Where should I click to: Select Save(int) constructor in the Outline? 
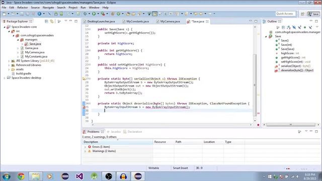pos(286,45)
